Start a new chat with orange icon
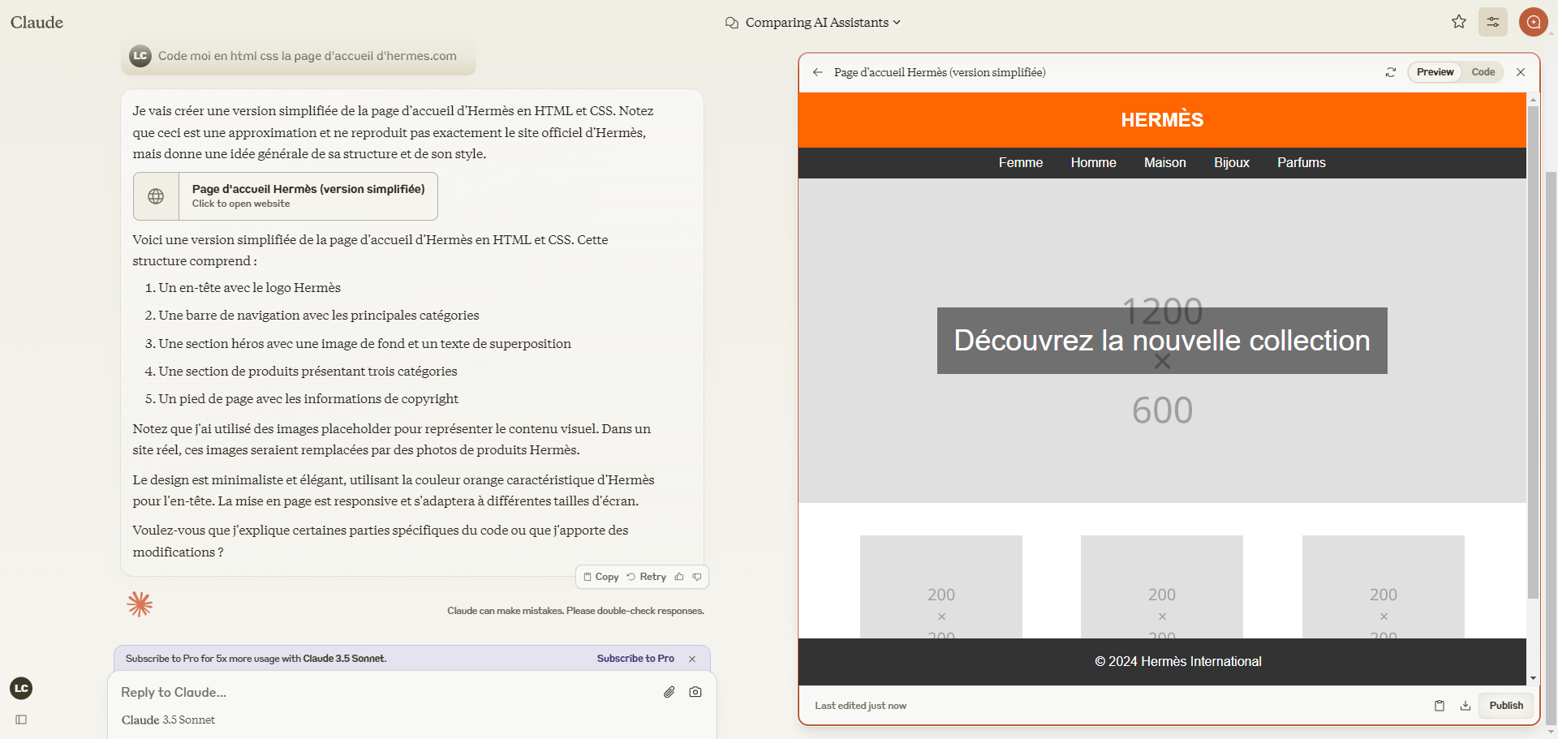Viewport: 1558px width, 739px height. [x=1534, y=22]
